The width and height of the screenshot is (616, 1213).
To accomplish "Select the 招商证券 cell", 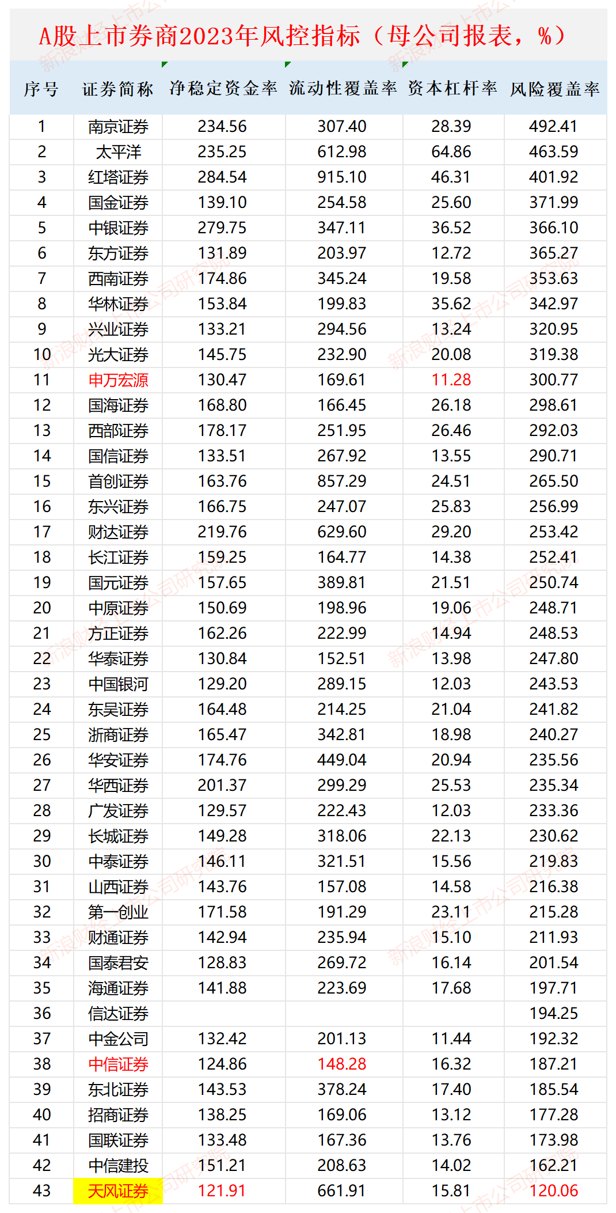I will pos(118,1115).
